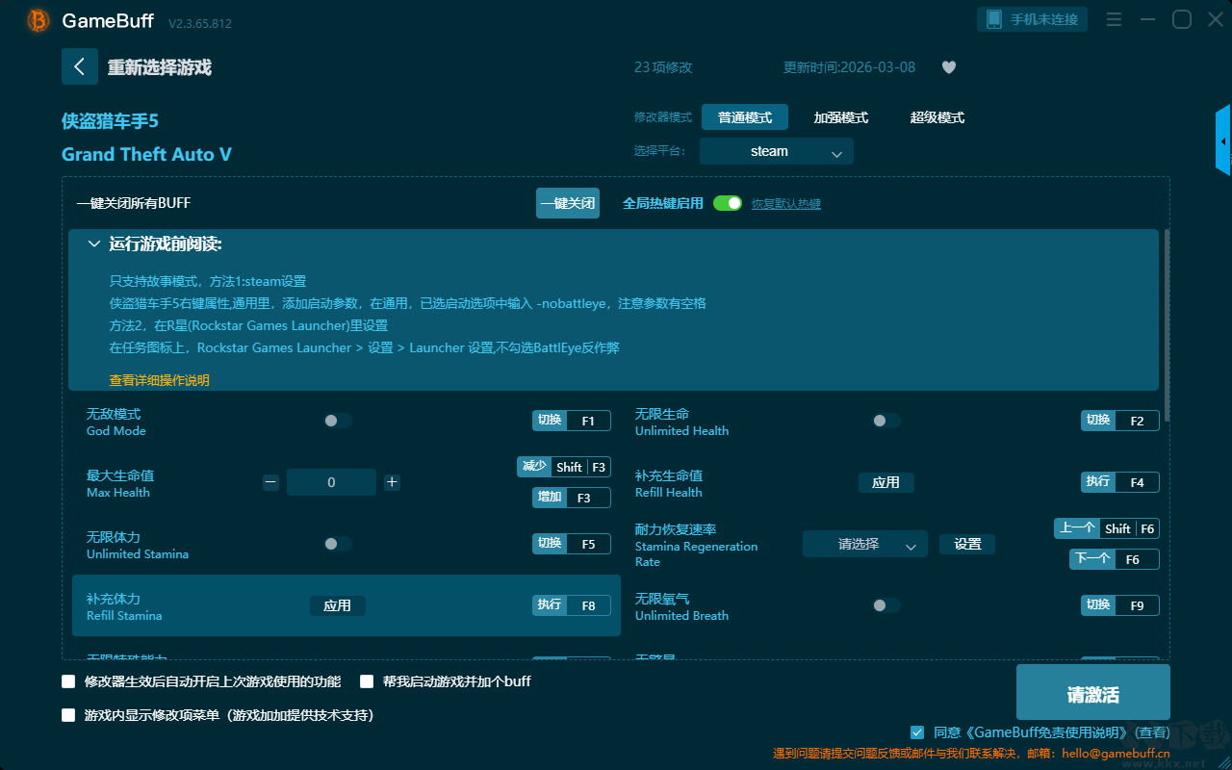Check 游戏内显示修改项菜单 checkbox
The image size is (1232, 770).
pyautogui.click(x=68, y=715)
